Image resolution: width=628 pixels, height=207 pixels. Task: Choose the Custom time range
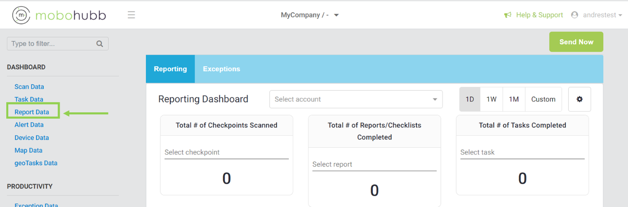[543, 99]
